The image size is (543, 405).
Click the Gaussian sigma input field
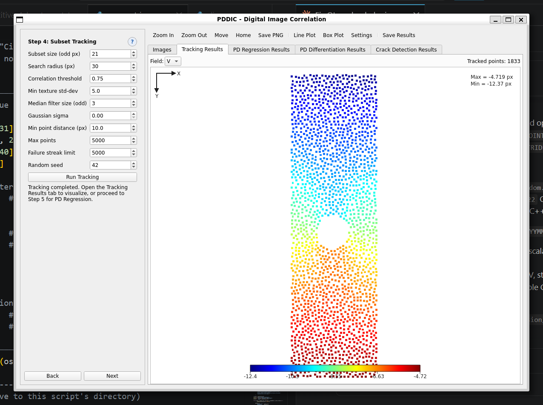[x=110, y=116]
